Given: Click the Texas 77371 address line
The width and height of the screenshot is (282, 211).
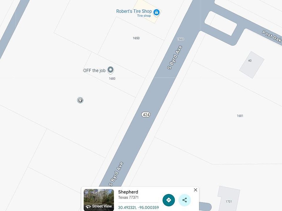Looking at the screenshot, I should 128,198.
